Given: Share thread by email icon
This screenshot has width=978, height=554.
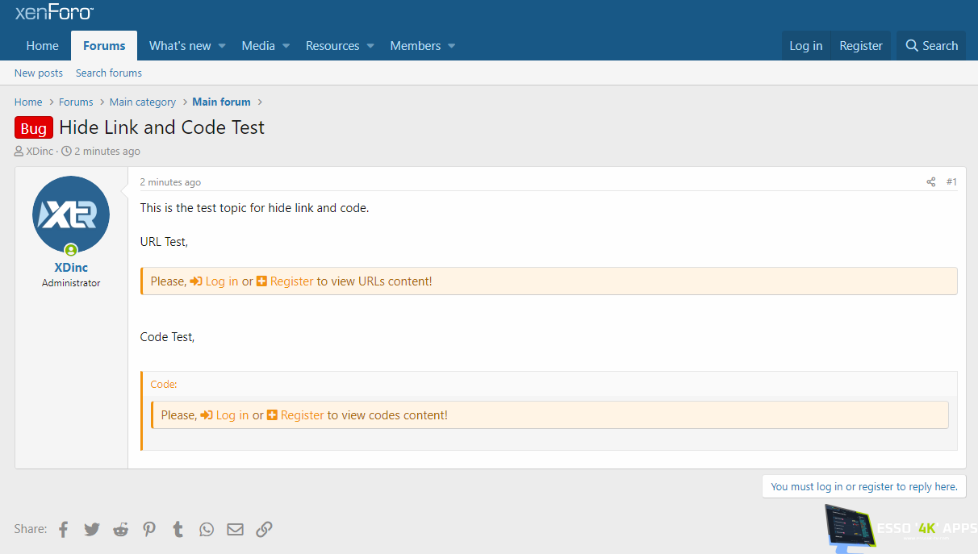Looking at the screenshot, I should 235,529.
